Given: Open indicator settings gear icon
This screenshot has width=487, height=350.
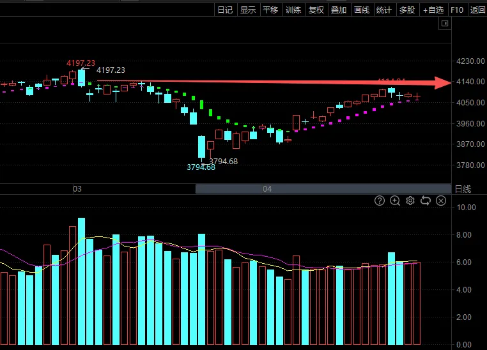Looking at the screenshot, I should click(410, 201).
